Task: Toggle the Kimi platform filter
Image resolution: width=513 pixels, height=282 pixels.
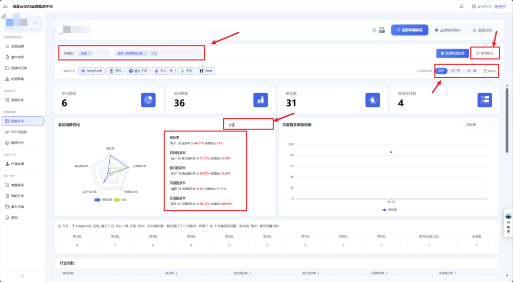Action: pos(206,71)
